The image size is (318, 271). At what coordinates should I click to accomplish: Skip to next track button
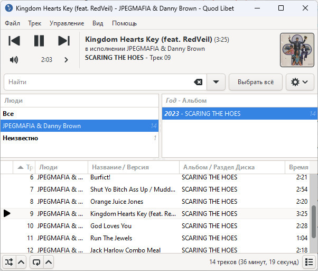(x=64, y=41)
